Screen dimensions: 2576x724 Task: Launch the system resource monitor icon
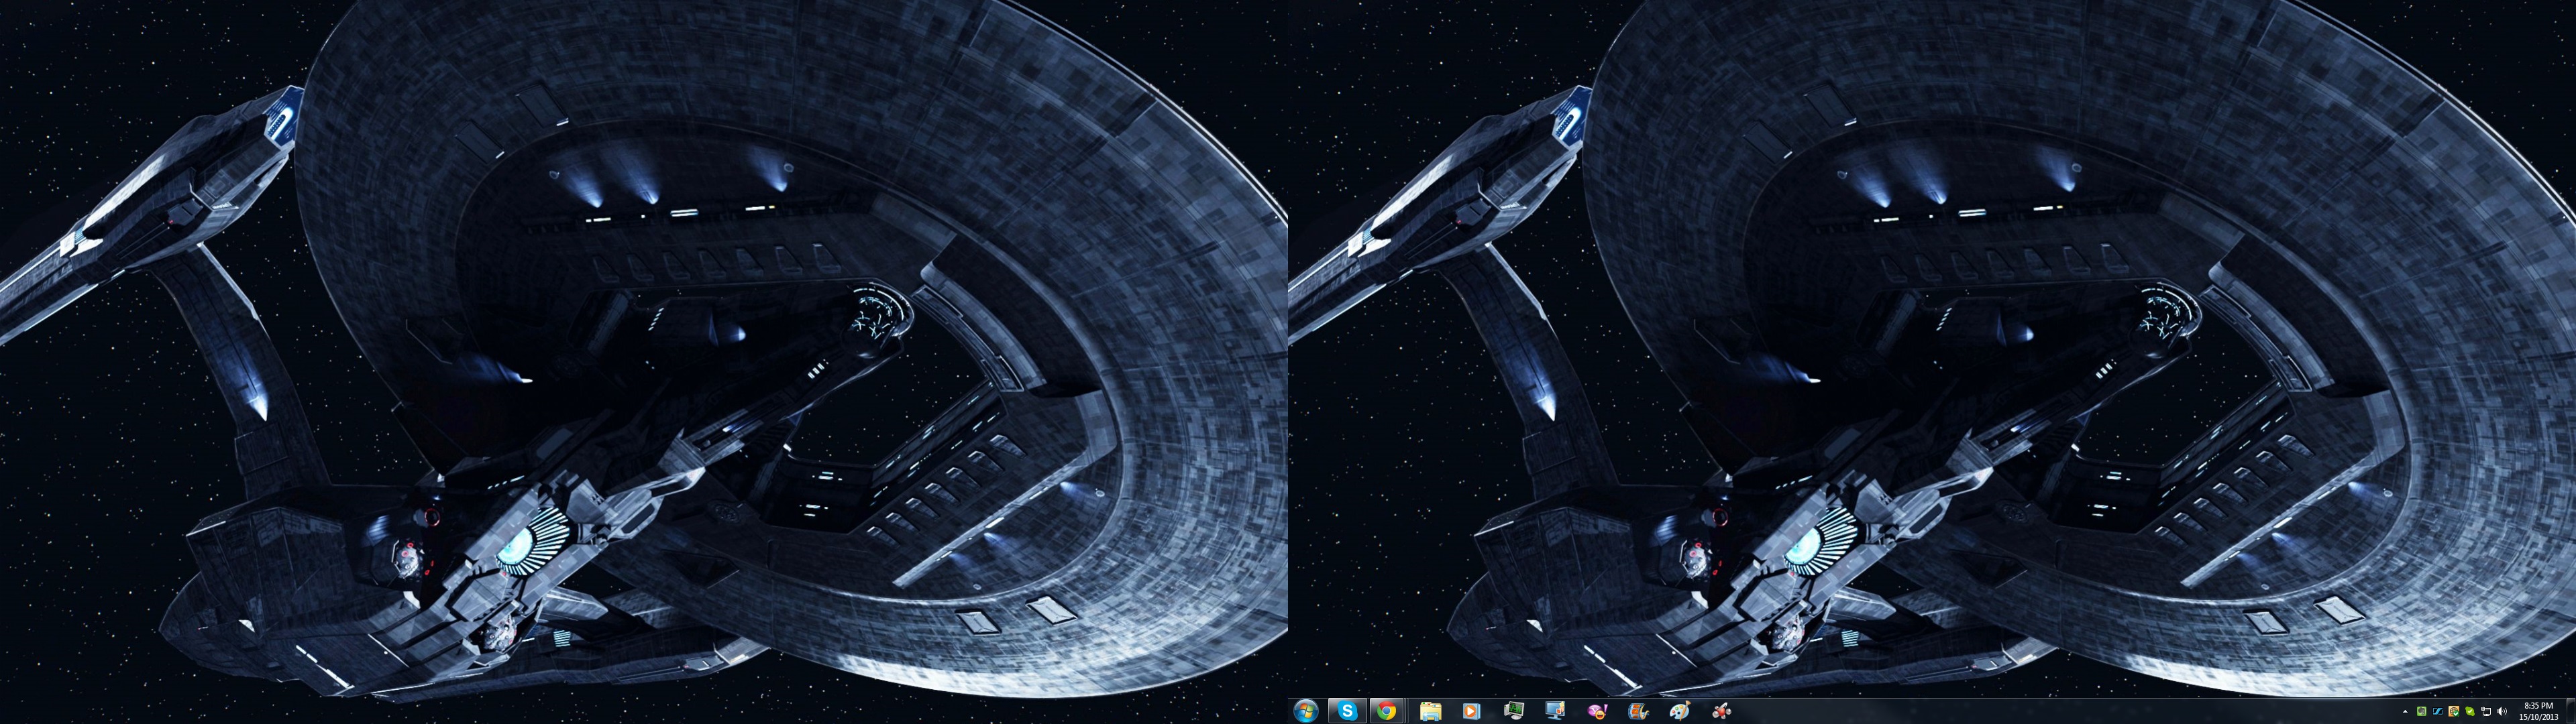click(x=1513, y=711)
